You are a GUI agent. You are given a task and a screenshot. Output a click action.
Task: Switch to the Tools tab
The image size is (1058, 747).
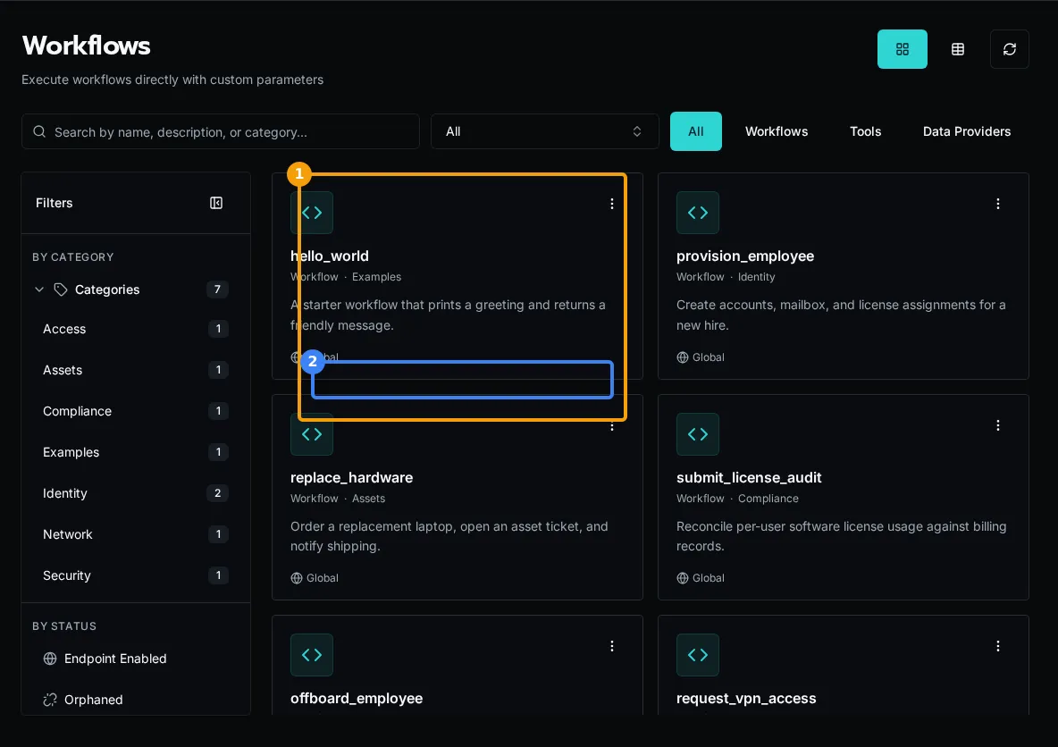865,131
